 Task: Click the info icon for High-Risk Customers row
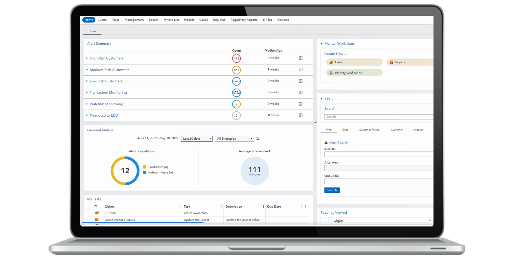tap(301, 58)
